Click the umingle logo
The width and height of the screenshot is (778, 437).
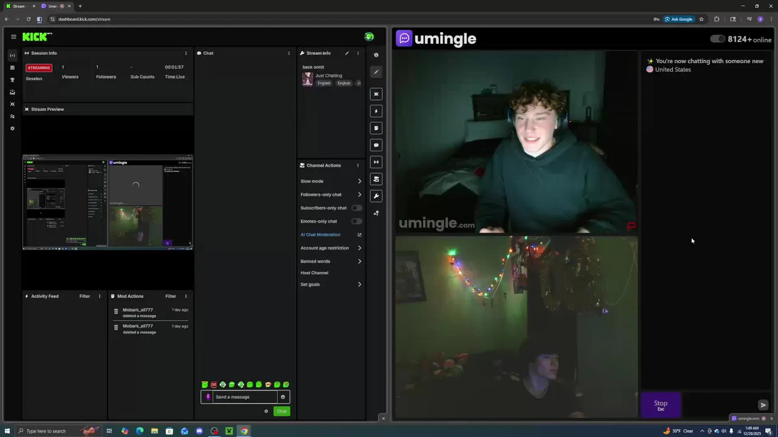pyautogui.click(x=436, y=39)
